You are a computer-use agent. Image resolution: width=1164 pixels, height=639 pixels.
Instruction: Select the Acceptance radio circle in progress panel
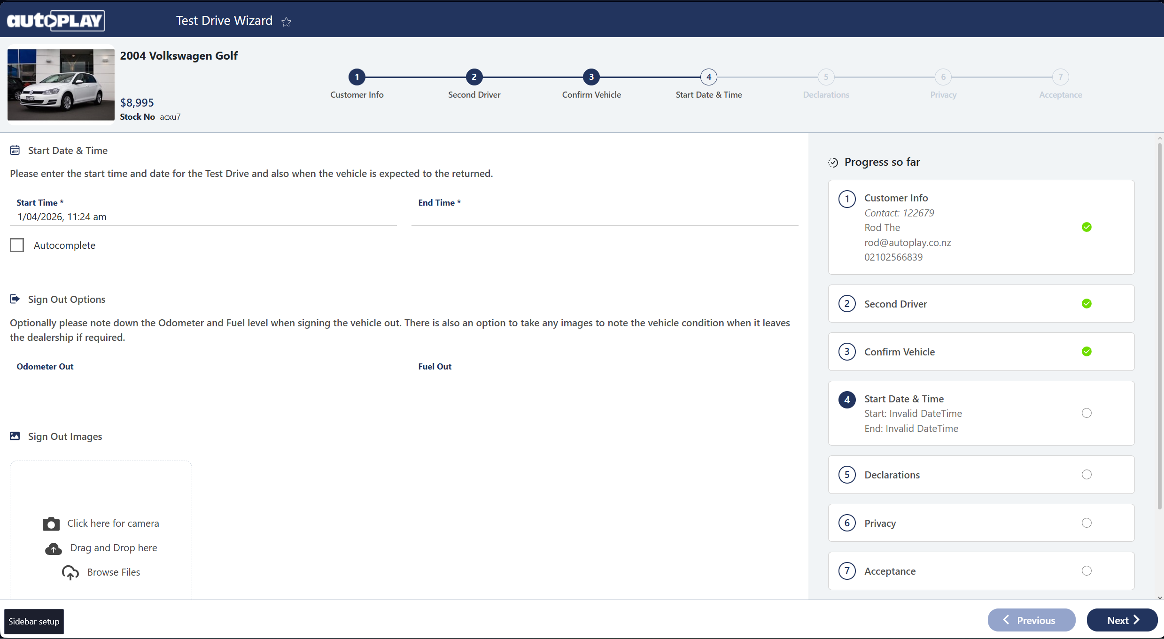click(x=1086, y=571)
